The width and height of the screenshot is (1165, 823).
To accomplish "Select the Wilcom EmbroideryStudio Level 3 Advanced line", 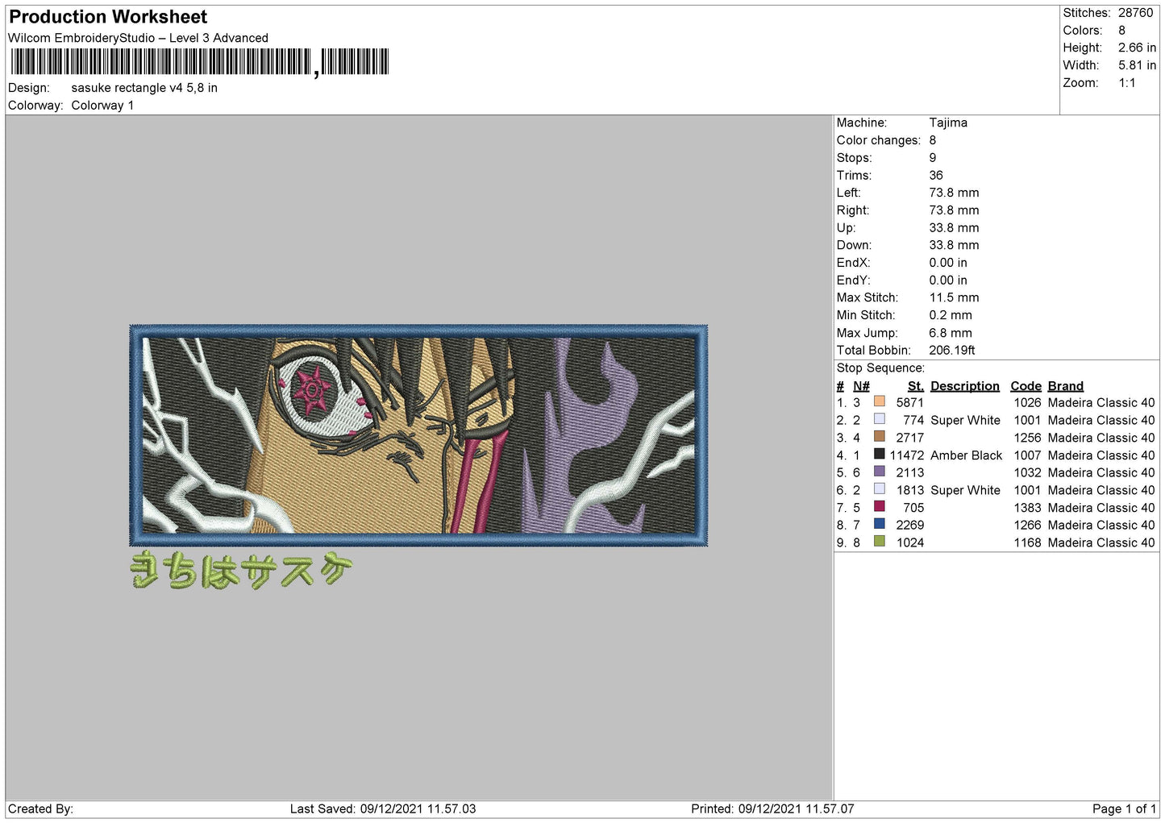I will pos(138,38).
